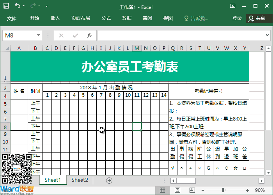Click the Insert Function fx icon
Viewport: 273px width, 195px height.
pos(89,35)
